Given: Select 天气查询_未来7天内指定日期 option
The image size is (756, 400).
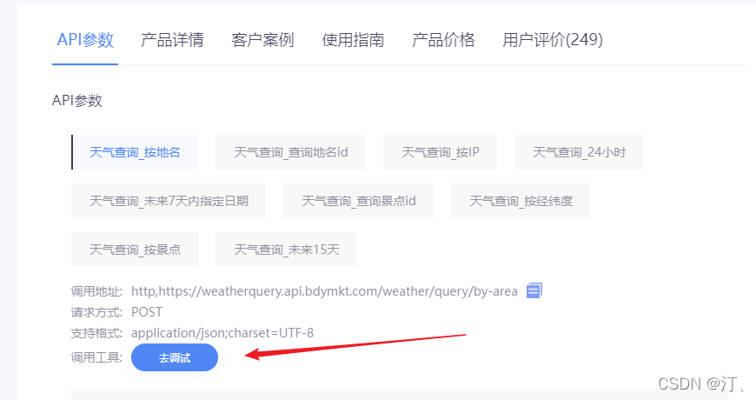Looking at the screenshot, I should tap(169, 201).
